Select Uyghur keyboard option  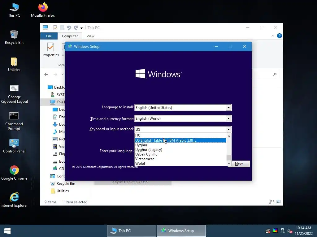tap(180, 145)
